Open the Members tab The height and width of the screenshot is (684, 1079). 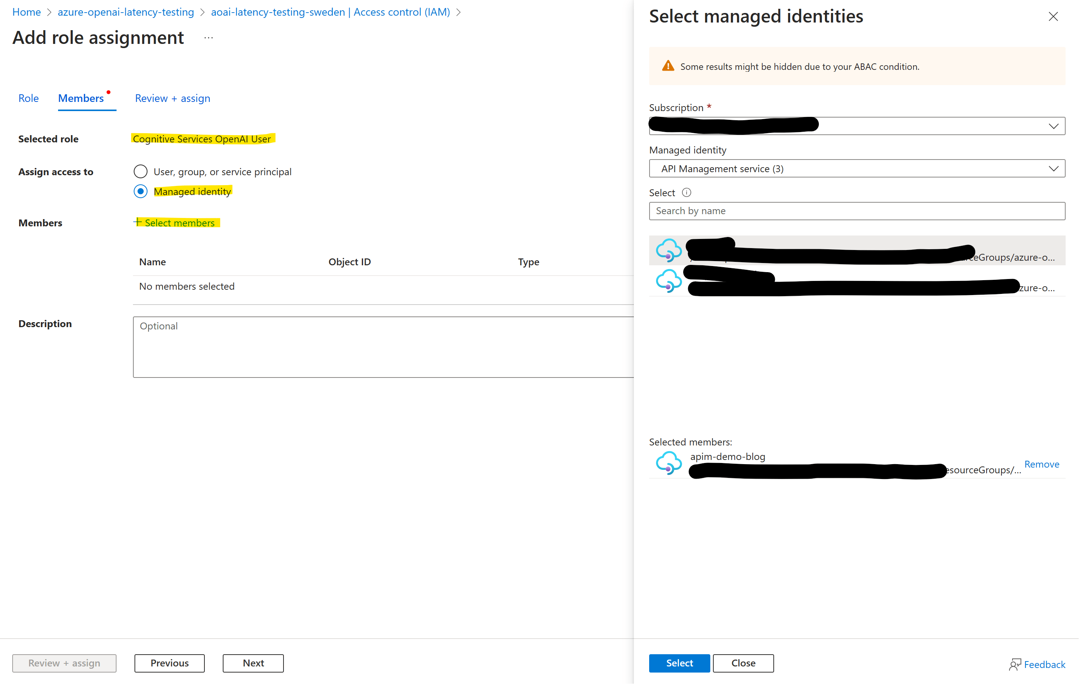81,98
